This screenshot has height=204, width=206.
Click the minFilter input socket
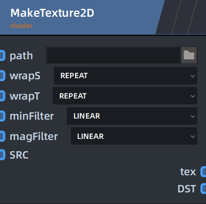click(x=3, y=116)
